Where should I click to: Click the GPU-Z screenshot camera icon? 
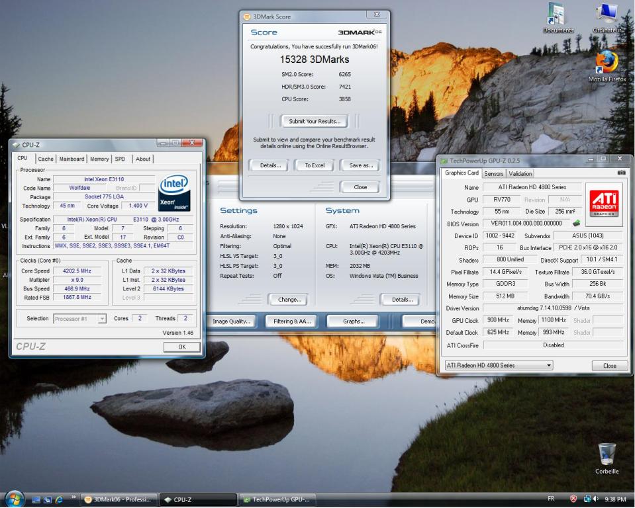coord(621,173)
